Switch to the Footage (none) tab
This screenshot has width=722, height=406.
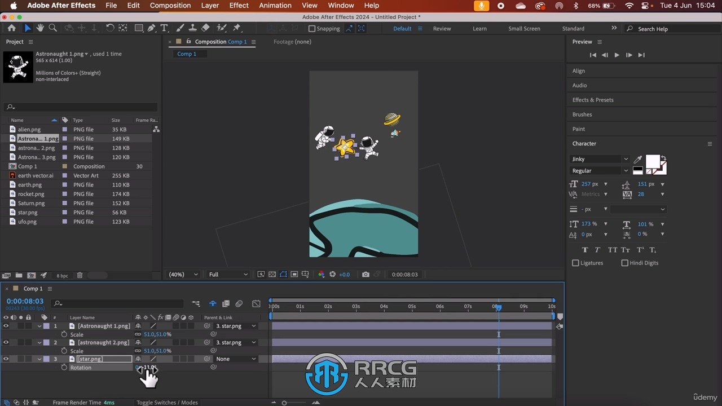coord(292,42)
